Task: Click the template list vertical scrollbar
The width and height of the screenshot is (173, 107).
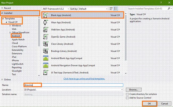Action: coord(126,38)
